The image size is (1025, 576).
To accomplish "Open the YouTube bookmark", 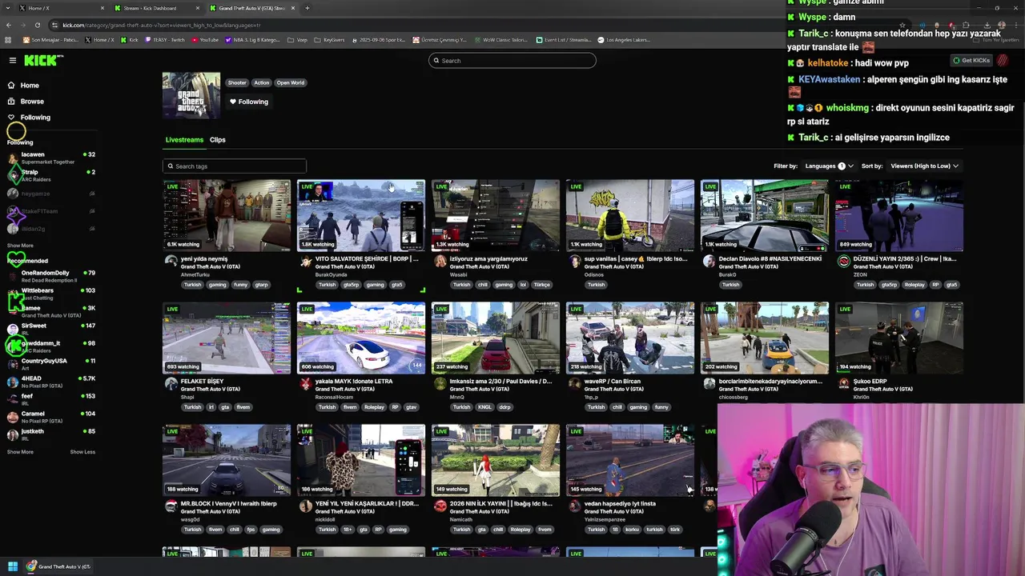I will [x=204, y=40].
